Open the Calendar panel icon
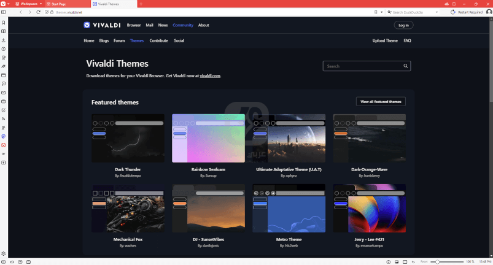Viewport: 493px width, 265px height. [x=4, y=101]
